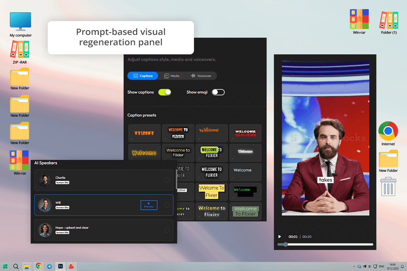Click the AI Speakers list scrollbar
This screenshot has height=271, width=407.
point(176,179)
